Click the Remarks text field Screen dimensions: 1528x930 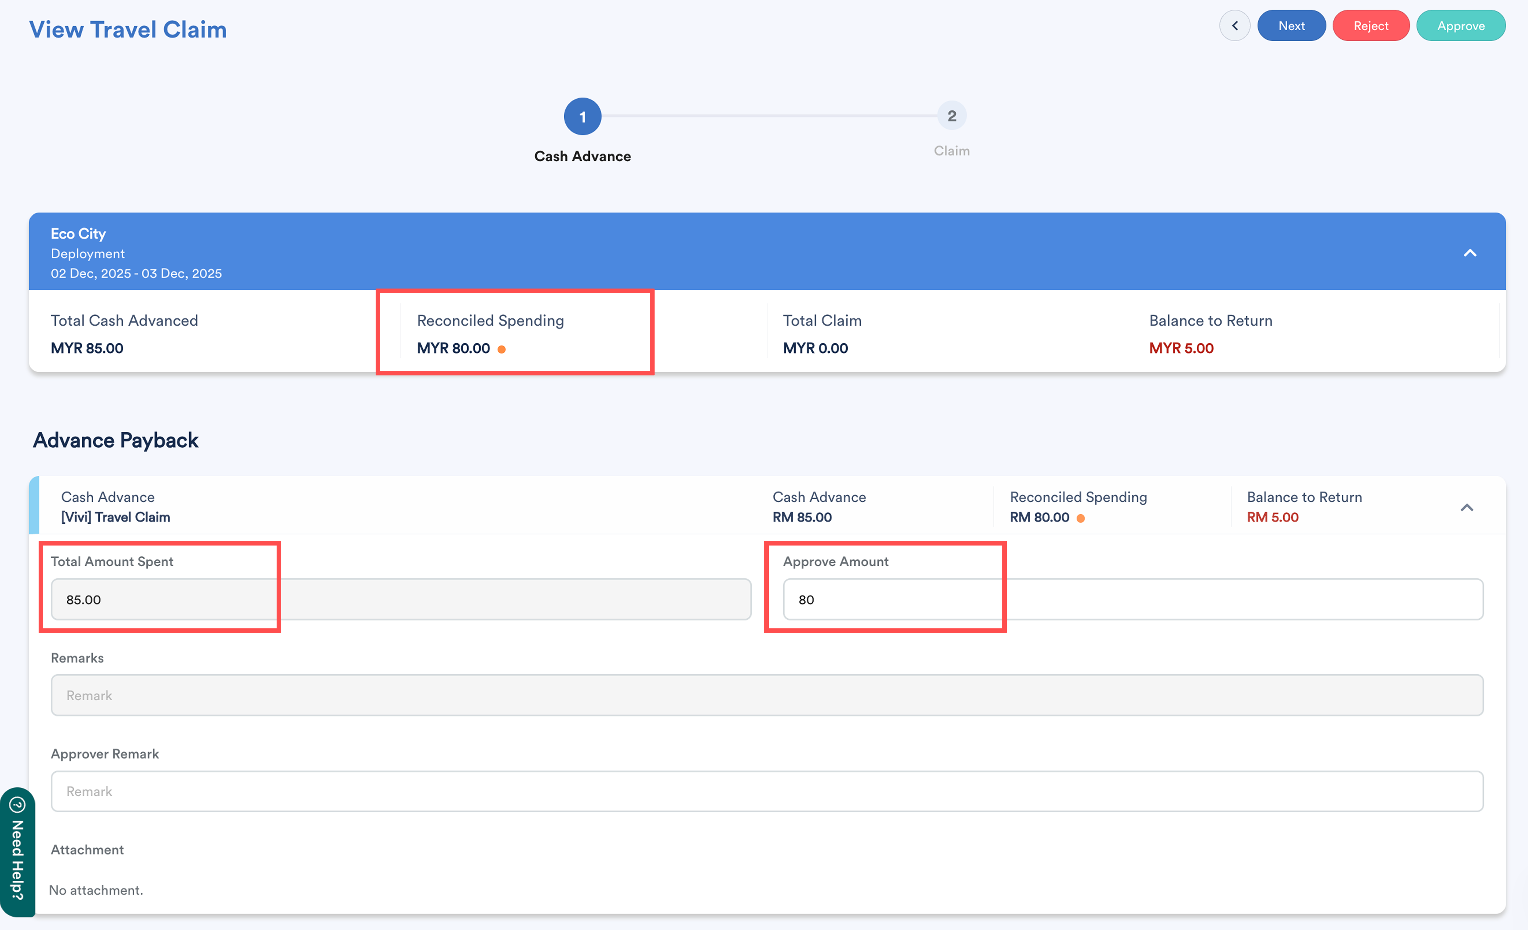[766, 695]
